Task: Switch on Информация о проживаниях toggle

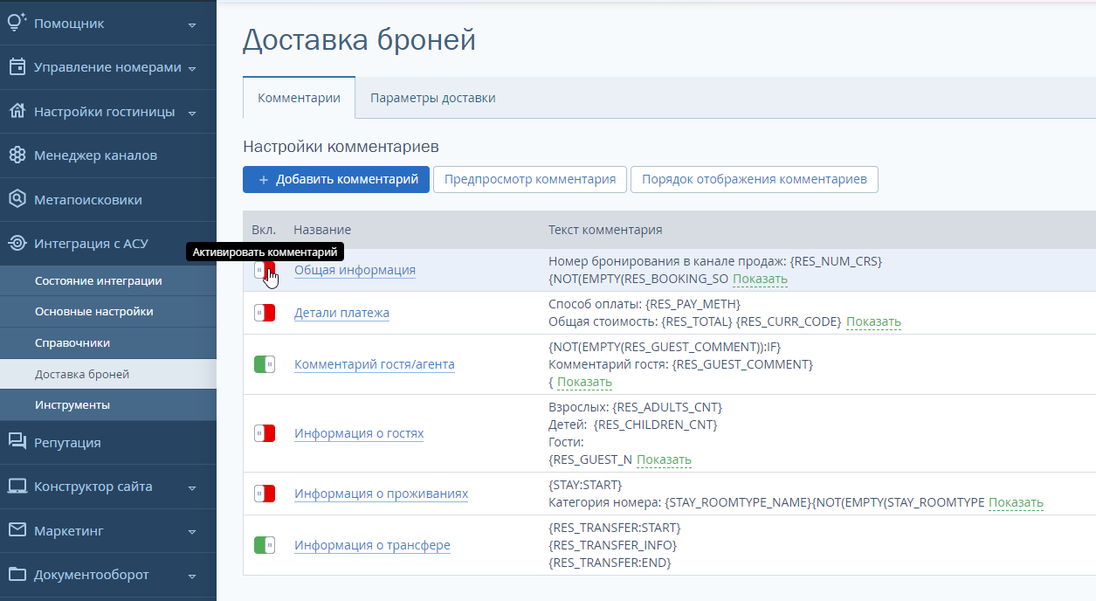Action: [265, 494]
